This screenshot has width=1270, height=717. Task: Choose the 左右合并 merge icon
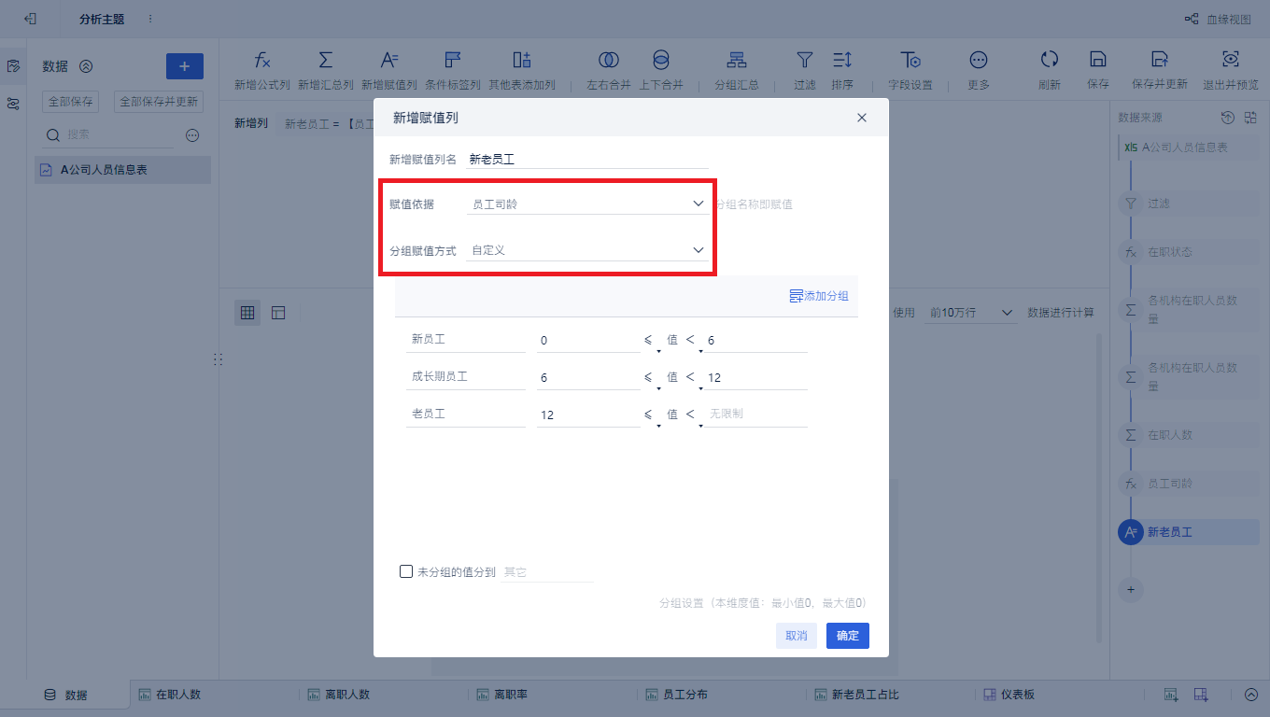point(609,60)
